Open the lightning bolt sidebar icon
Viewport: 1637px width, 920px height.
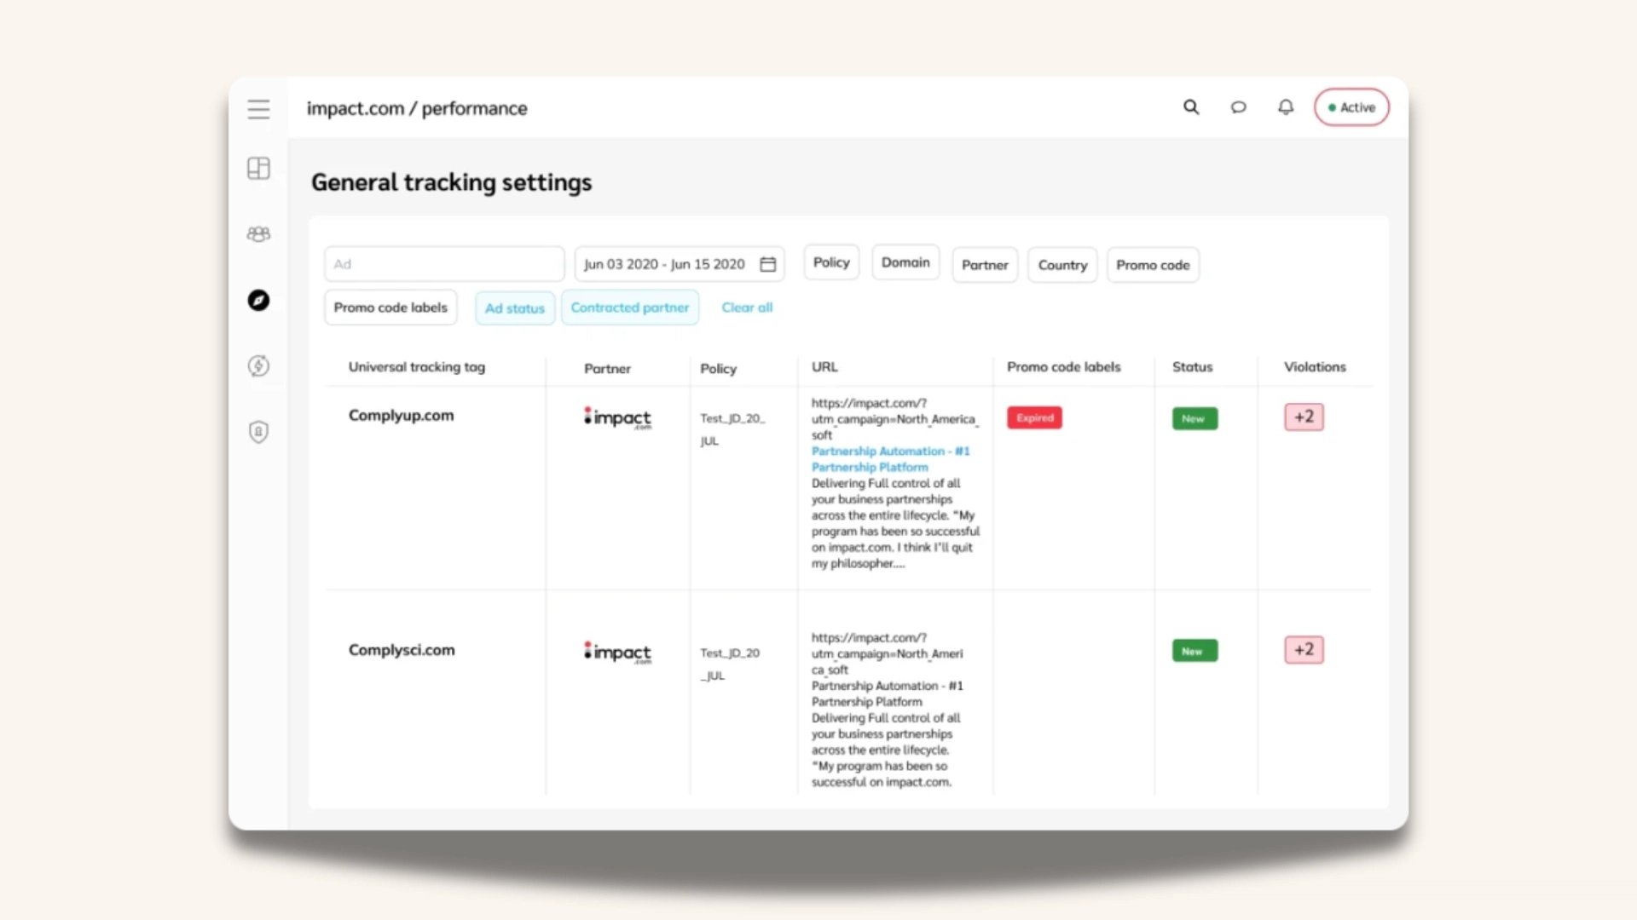point(258,365)
